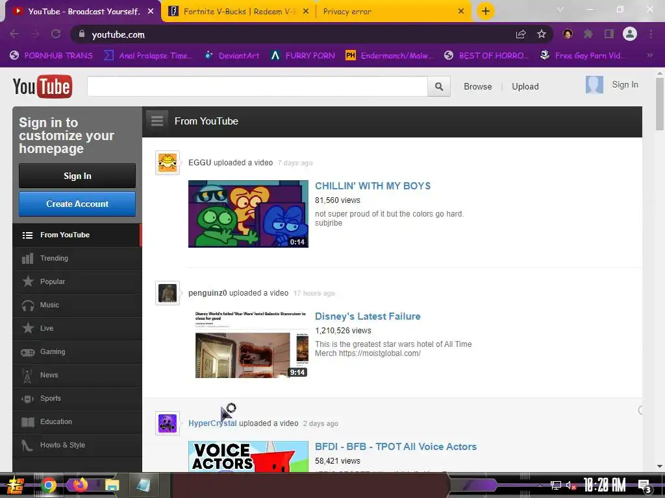The image size is (665, 498).
Task: Show more bookmarks with the overflow chevron
Action: point(649,56)
